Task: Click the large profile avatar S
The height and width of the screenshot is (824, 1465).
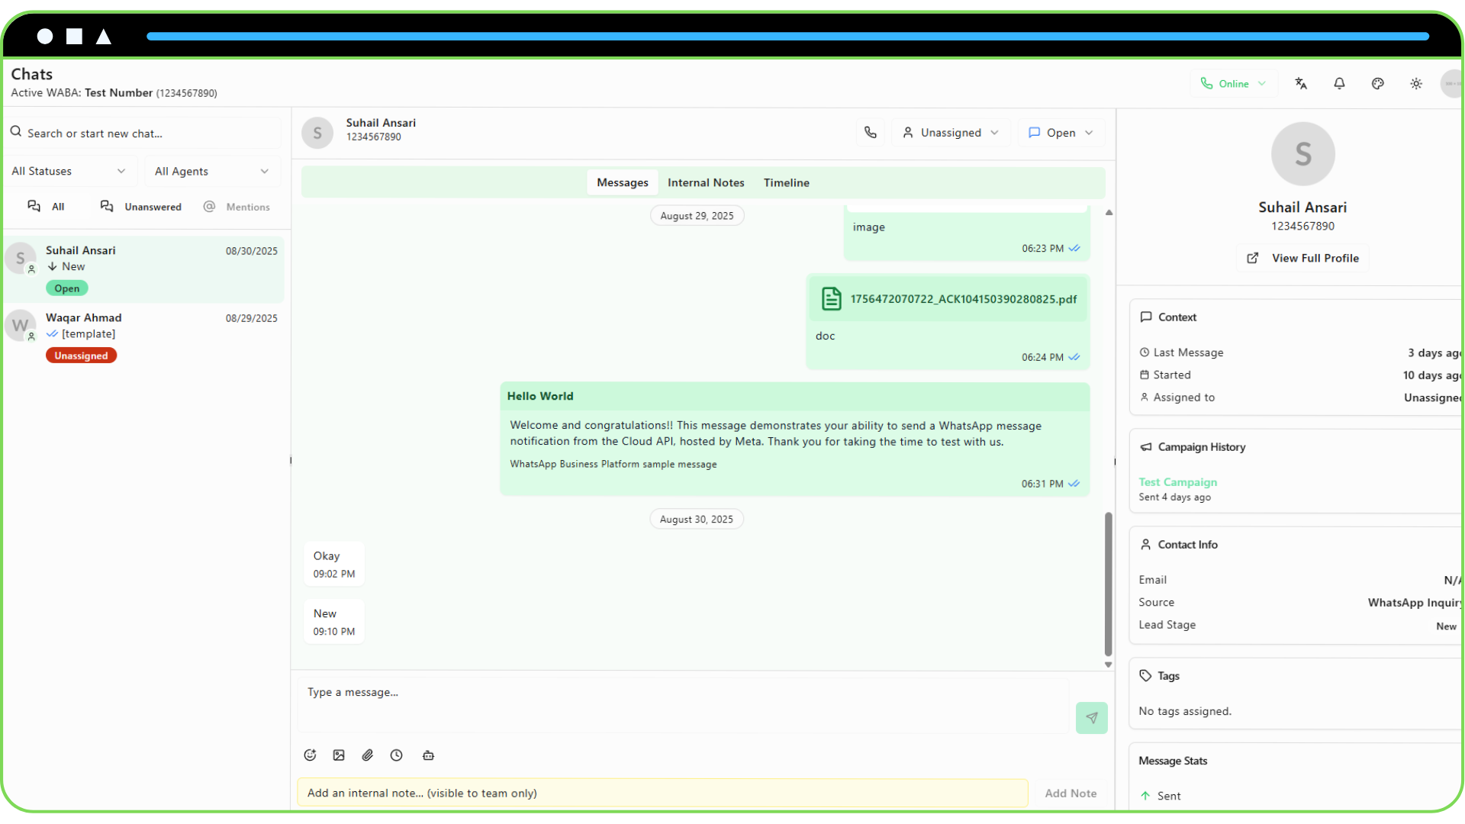Action: pyautogui.click(x=1303, y=154)
